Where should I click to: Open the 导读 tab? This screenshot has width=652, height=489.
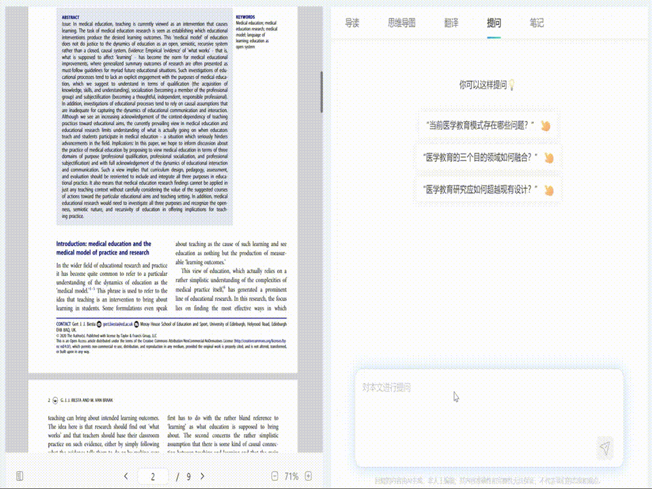(x=352, y=23)
